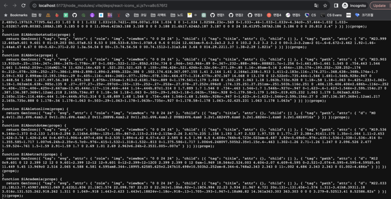Open the 크기조절 bookmark

364,15
